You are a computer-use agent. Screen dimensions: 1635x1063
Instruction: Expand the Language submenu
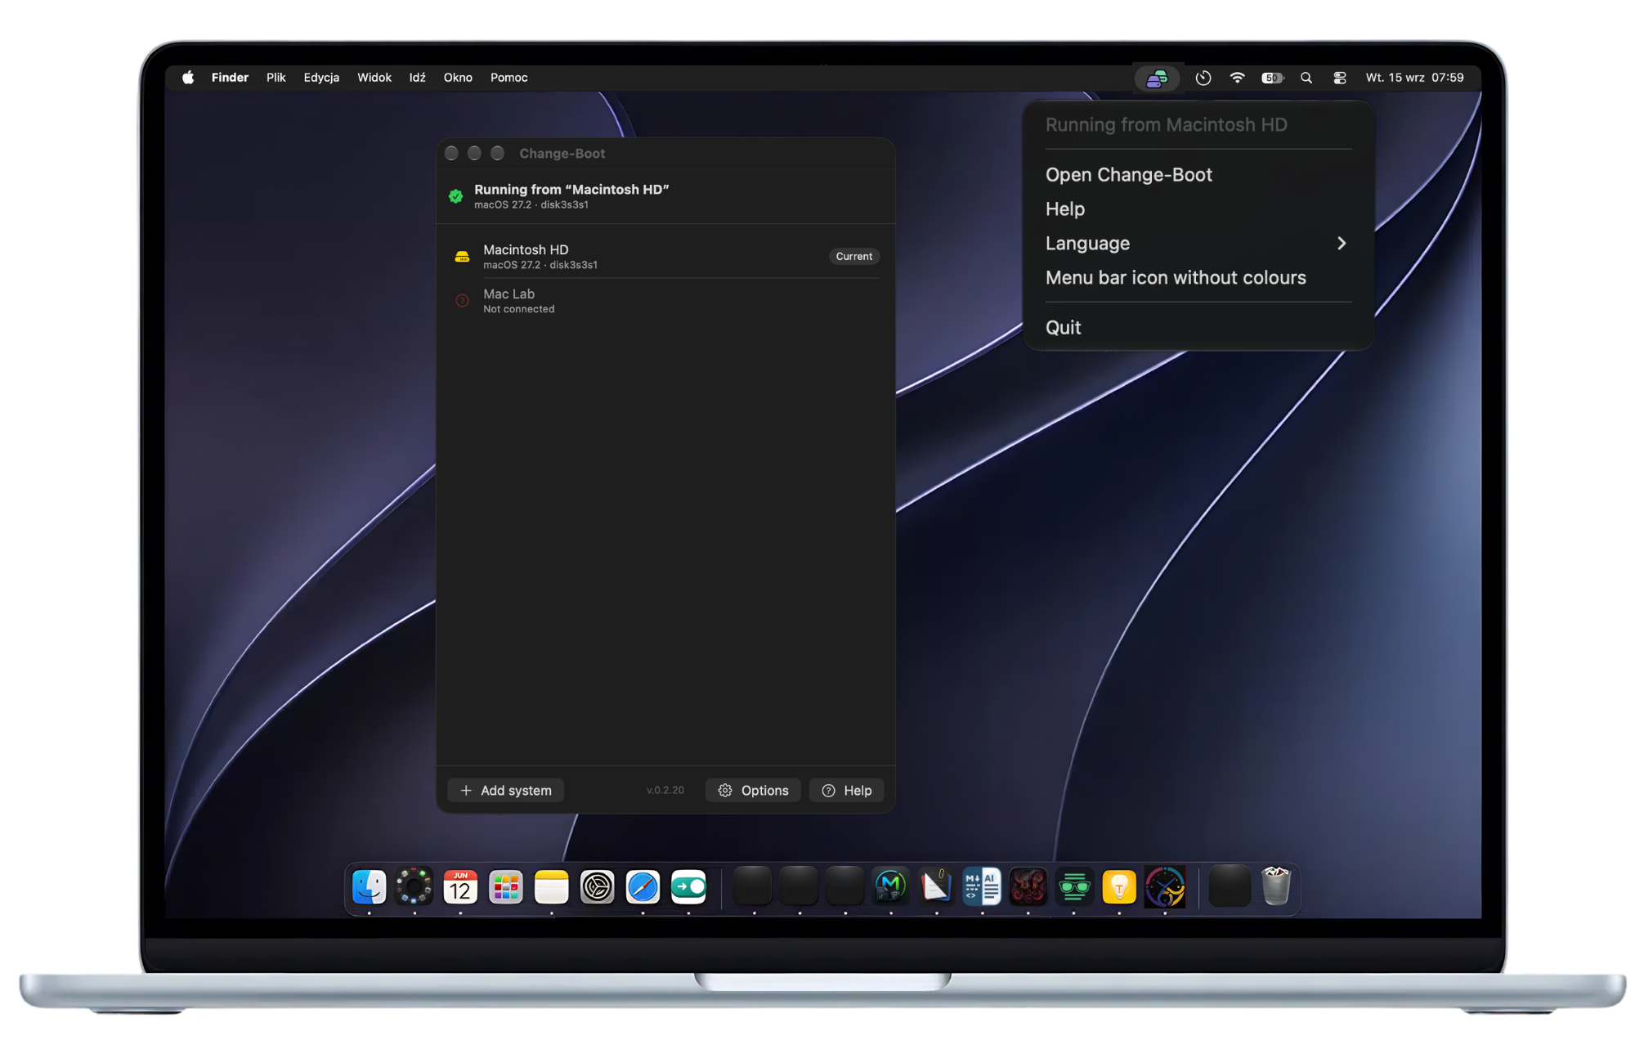tap(1198, 244)
